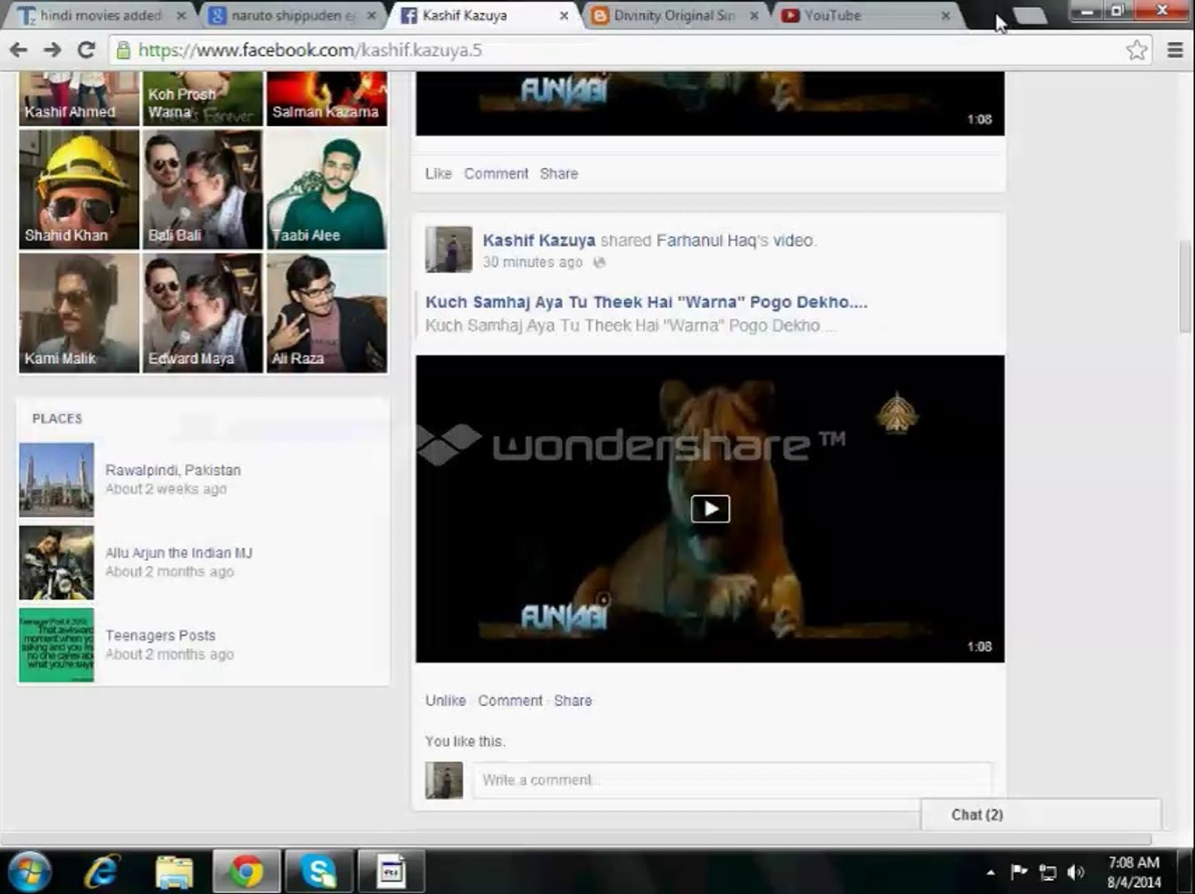Comment on the upper video post
This screenshot has height=894, width=1195.
pos(496,174)
